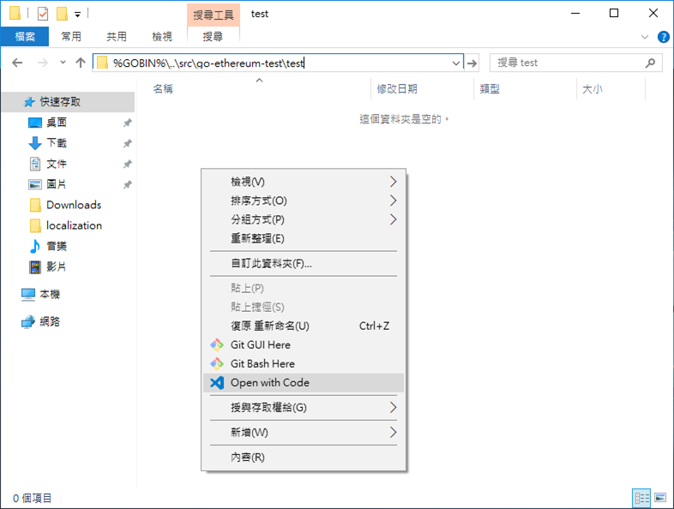
Task: Choose 內容(R) in context menu
Action: click(304, 458)
